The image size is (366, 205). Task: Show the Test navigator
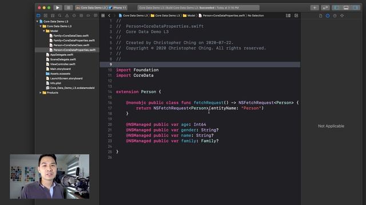click(x=74, y=15)
